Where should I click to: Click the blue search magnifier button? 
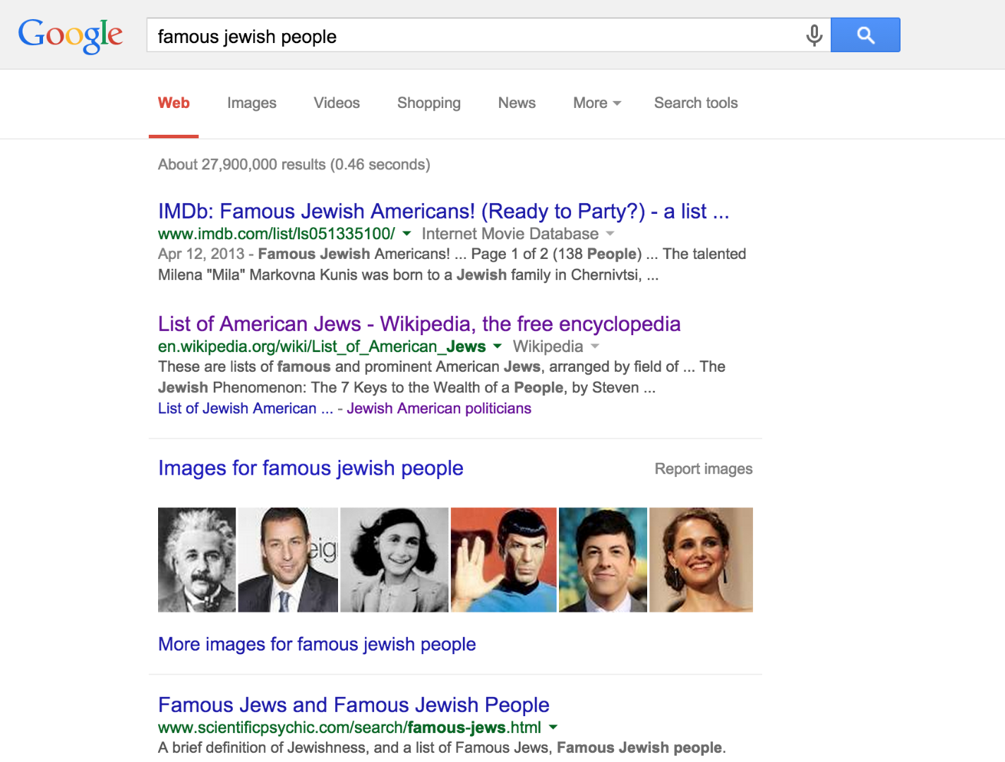pyautogui.click(x=865, y=35)
